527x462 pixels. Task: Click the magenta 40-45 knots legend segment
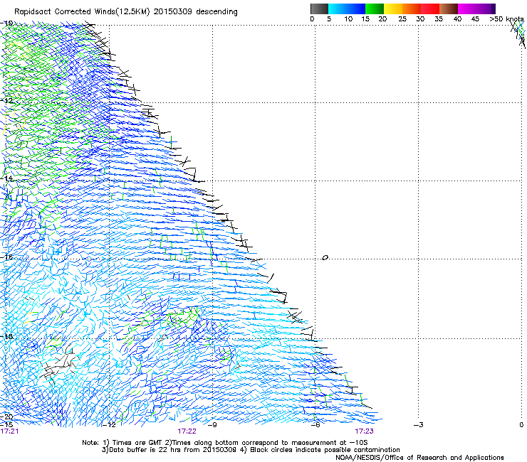point(467,9)
